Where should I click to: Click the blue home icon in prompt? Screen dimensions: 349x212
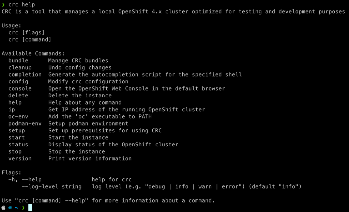click(x=10, y=208)
